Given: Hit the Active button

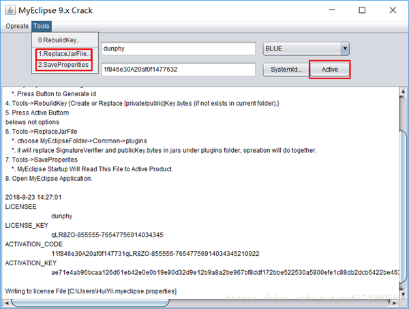Looking at the screenshot, I should 330,70.
